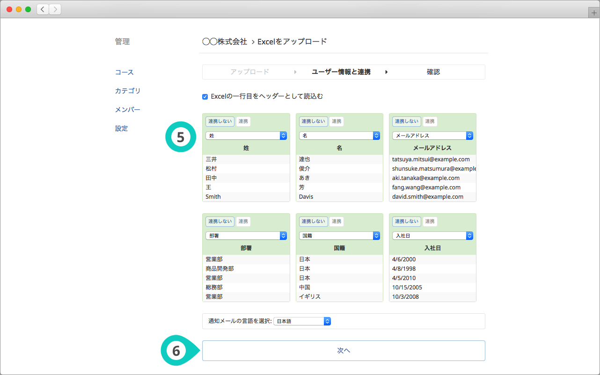Open the メールアドレス field mapping dropdown
Screen dimensions: 600x375
[432, 136]
